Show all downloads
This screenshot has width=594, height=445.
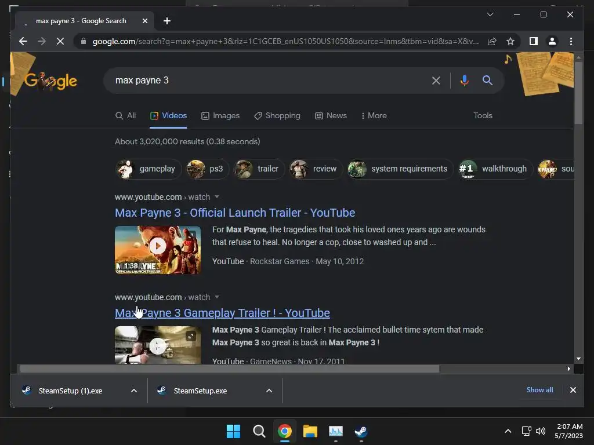(x=539, y=390)
